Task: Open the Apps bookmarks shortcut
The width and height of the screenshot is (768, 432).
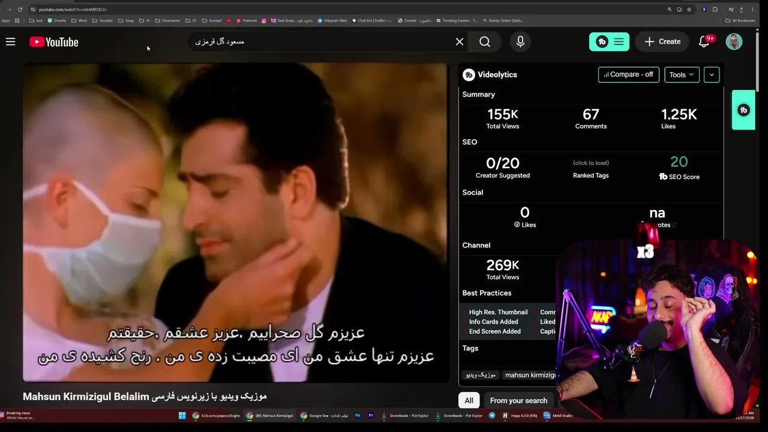Action: 5,20
